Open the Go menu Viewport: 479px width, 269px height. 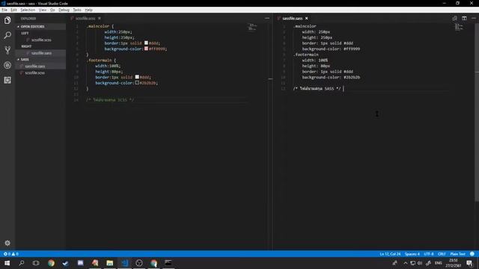pos(52,10)
